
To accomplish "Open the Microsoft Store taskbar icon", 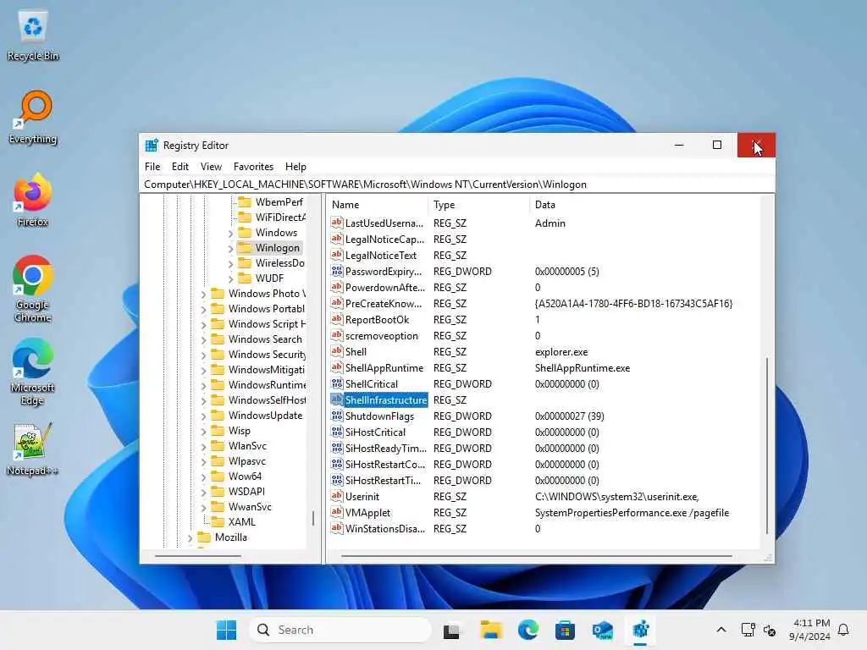I will coord(565,630).
